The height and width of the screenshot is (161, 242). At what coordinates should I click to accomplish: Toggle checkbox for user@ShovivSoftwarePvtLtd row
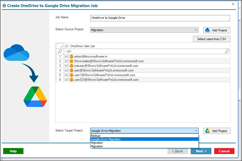pyautogui.click(x=67, y=70)
